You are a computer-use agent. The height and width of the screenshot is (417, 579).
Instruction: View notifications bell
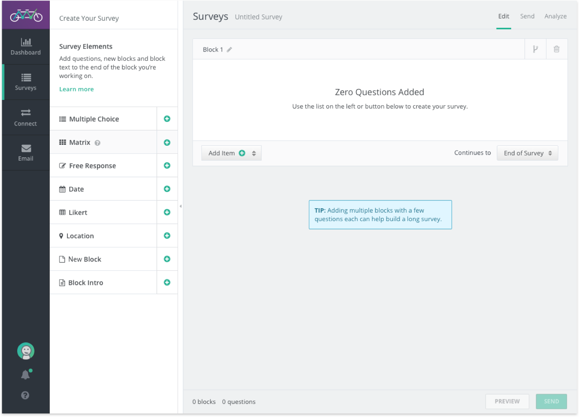click(x=26, y=375)
